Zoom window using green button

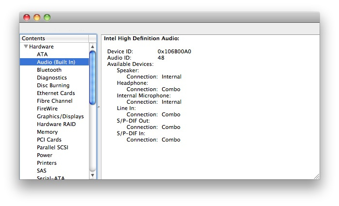click(47, 17)
